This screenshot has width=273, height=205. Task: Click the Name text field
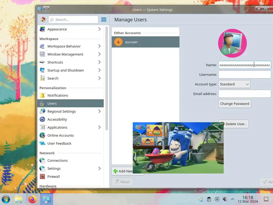pos(245,65)
